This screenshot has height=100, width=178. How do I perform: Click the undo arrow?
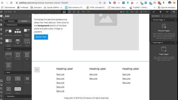pos(121,12)
